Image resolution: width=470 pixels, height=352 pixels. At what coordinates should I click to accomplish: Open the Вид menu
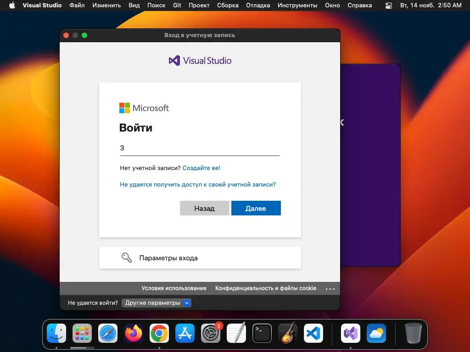[134, 5]
